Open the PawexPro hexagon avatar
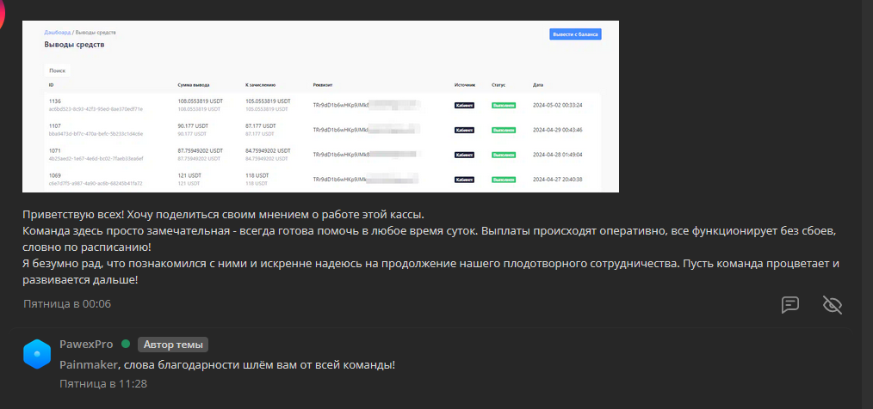 pos(37,354)
